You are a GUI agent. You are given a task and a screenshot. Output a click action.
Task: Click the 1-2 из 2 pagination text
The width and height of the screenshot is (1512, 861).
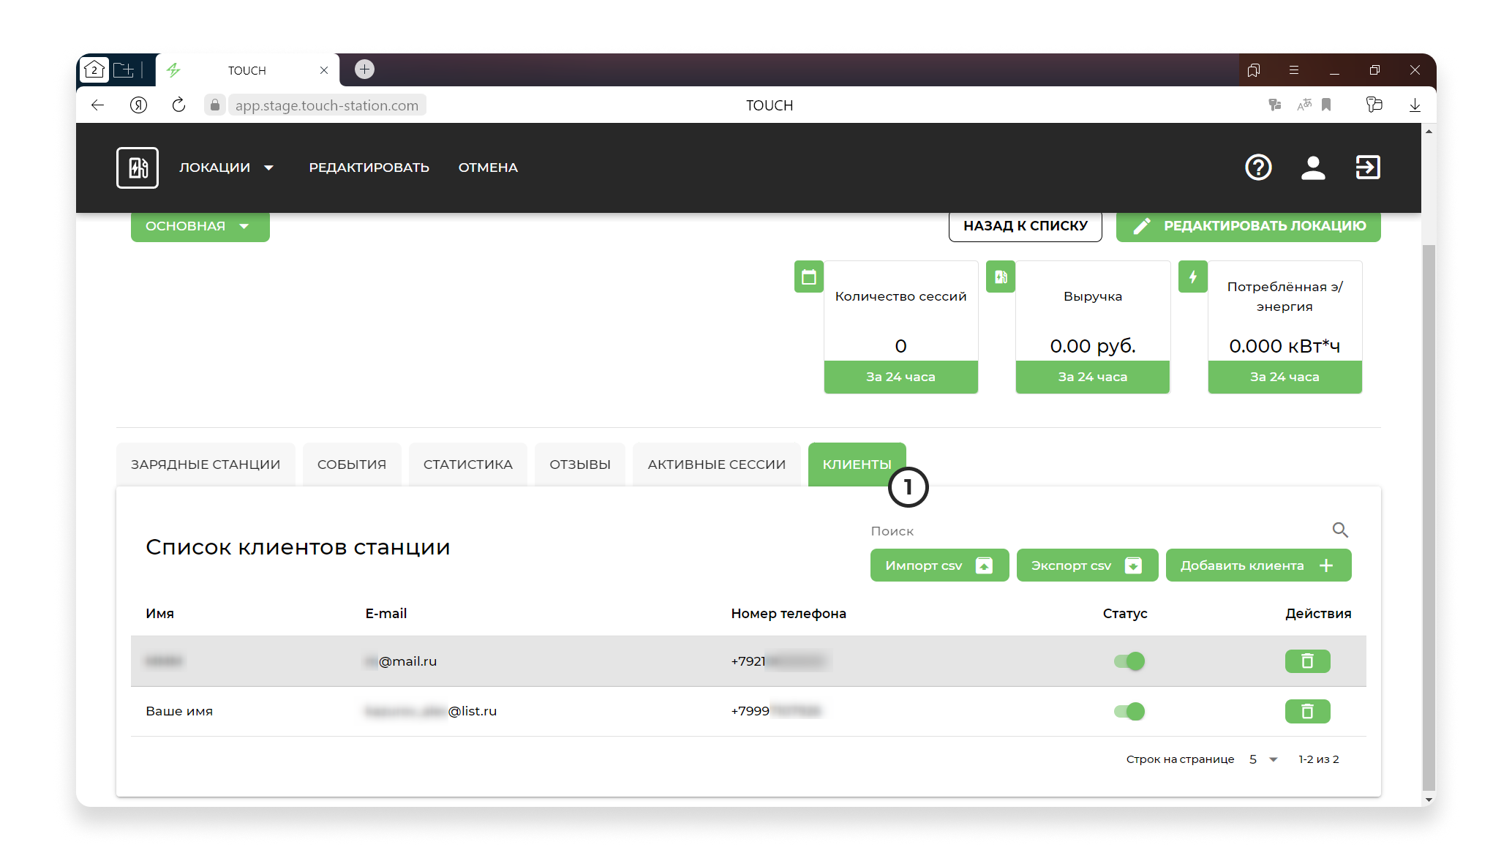coord(1318,759)
